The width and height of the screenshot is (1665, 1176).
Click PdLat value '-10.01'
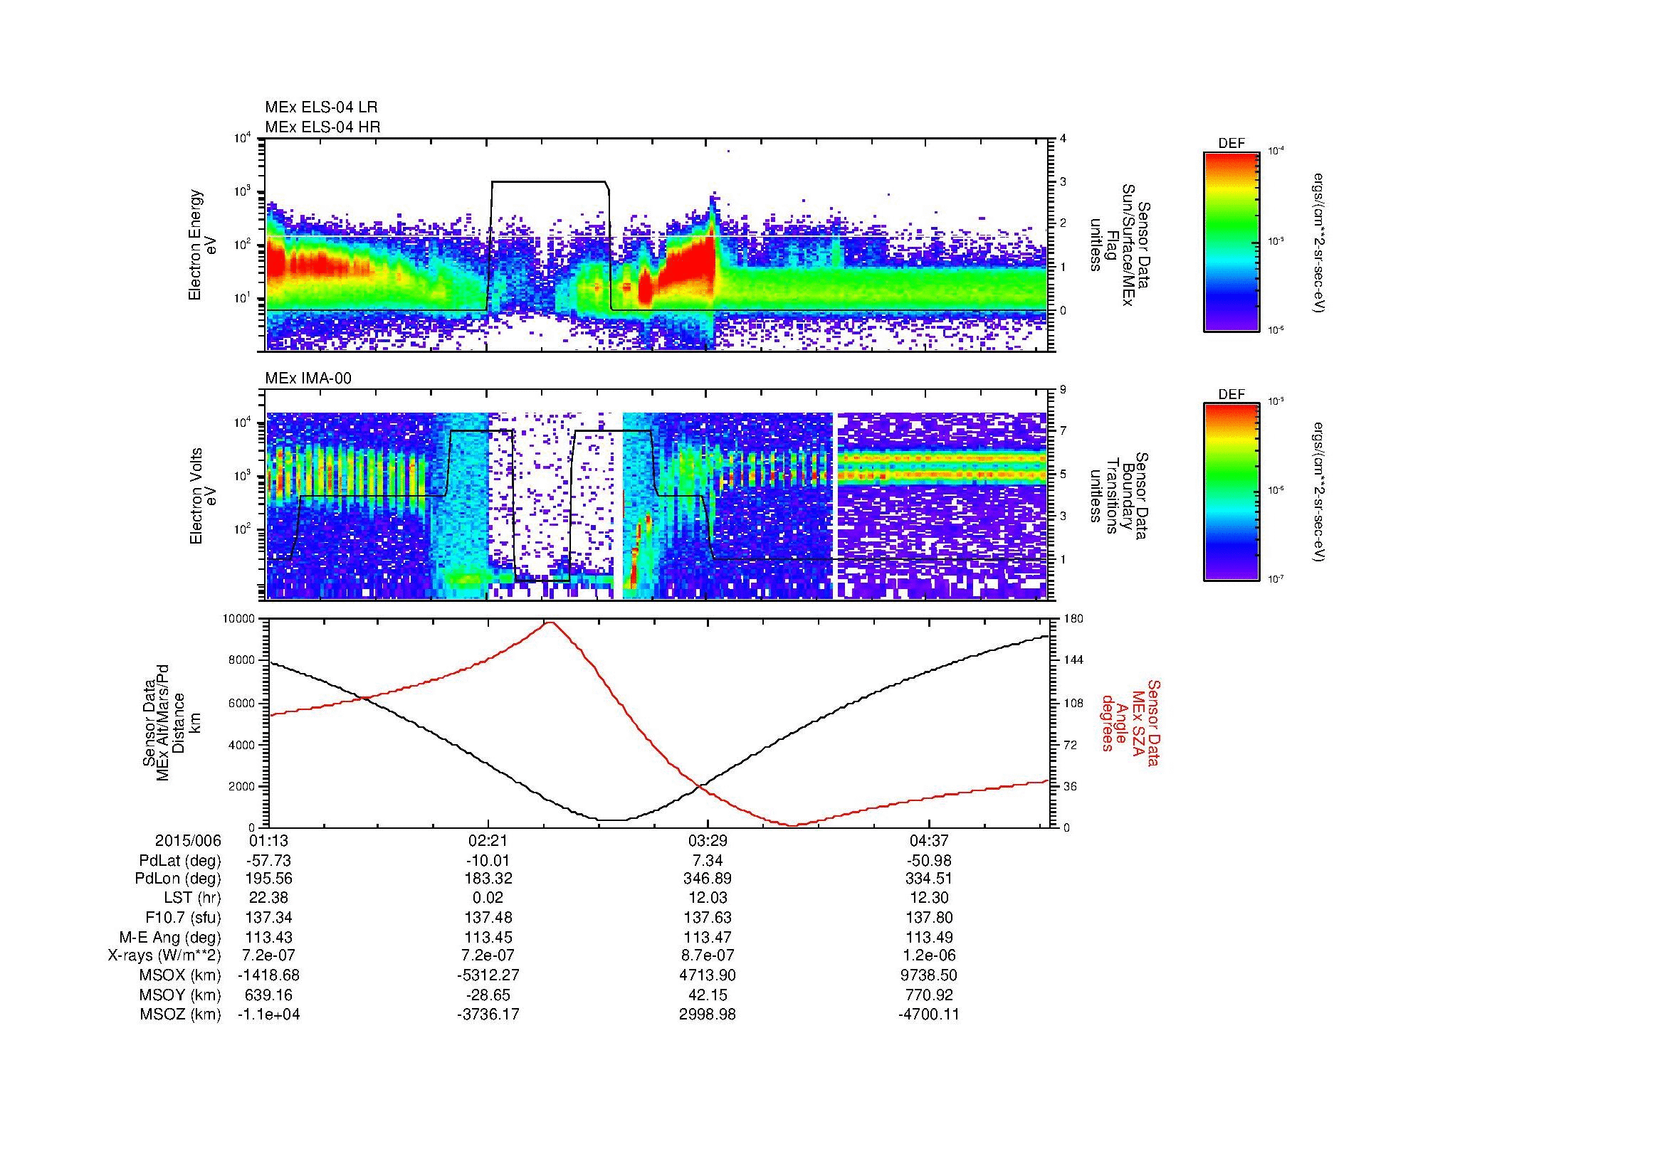[488, 861]
